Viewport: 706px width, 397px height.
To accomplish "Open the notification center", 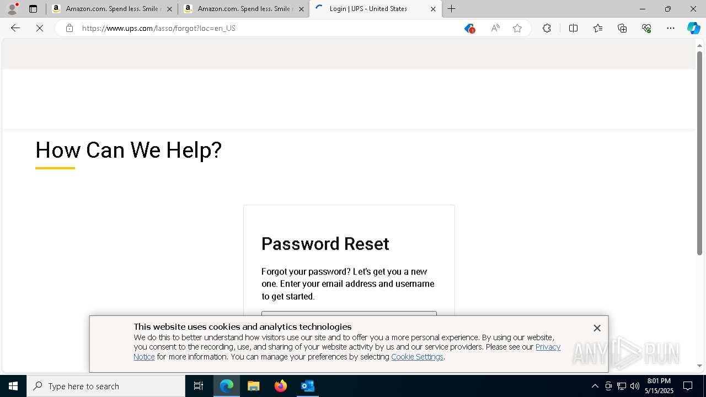I will (688, 386).
